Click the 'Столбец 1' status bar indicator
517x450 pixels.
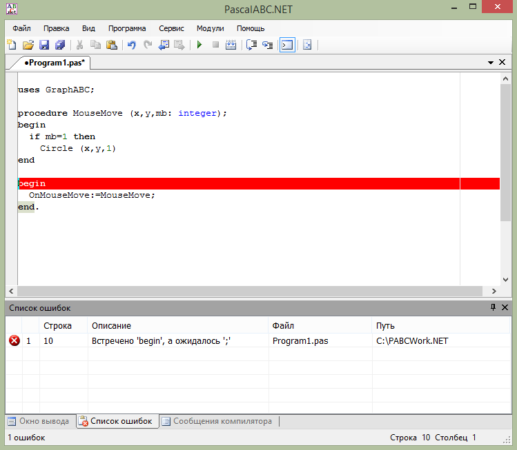tap(456, 438)
